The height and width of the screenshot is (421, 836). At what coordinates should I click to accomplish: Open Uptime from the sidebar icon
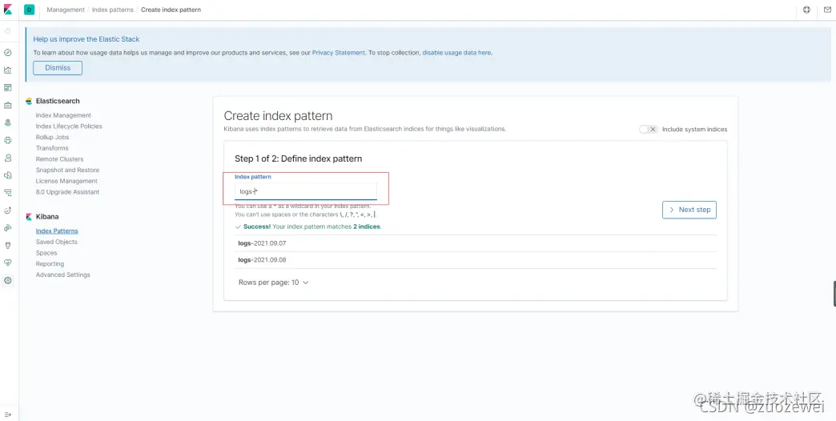click(x=8, y=210)
